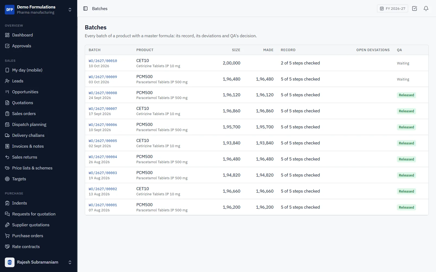
Task: Click the Delivery challans truck icon
Action: pyautogui.click(x=7, y=135)
